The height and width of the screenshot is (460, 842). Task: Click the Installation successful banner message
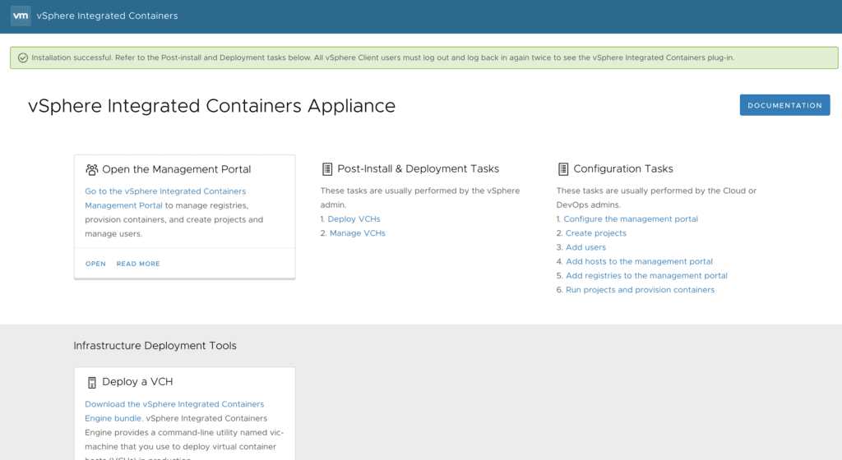click(x=383, y=57)
